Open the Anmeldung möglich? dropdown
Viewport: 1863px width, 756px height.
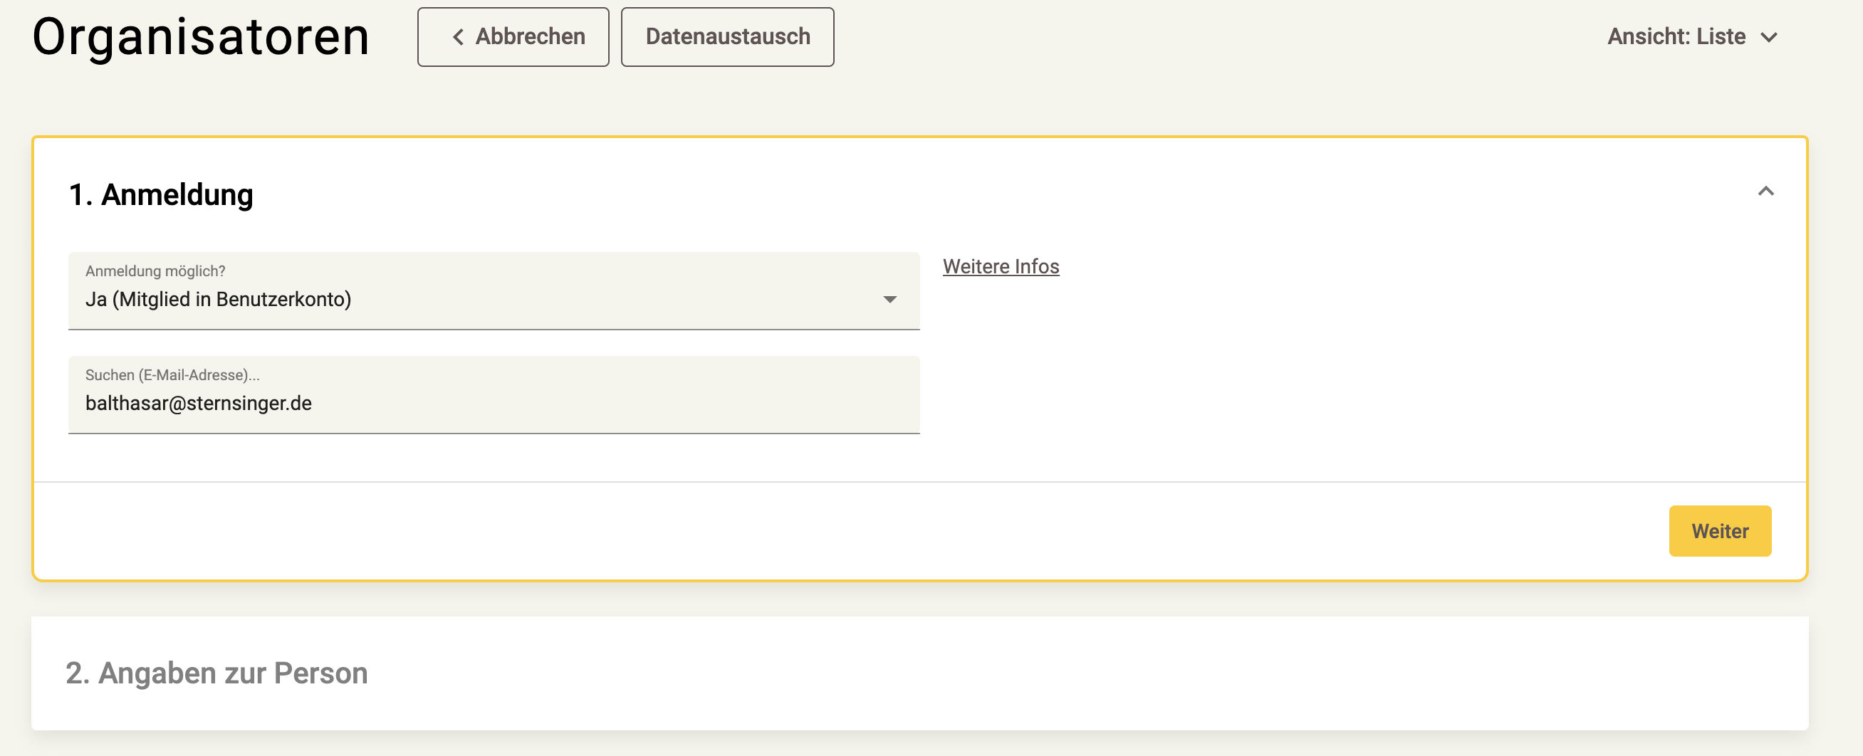(494, 290)
